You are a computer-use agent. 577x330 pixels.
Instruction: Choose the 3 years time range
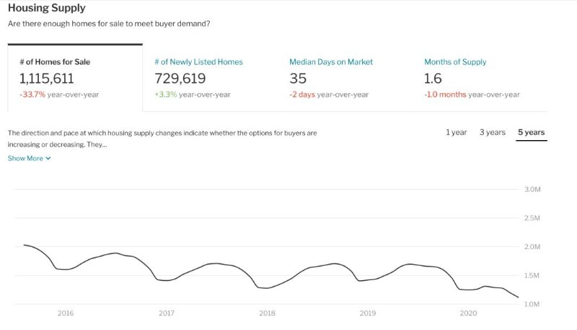click(493, 132)
